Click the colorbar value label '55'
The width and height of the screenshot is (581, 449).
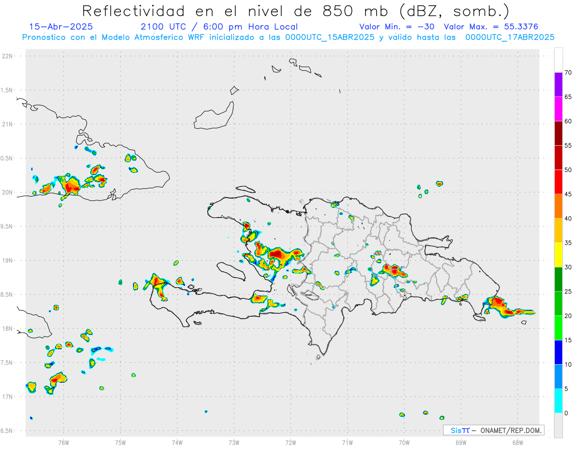click(568, 145)
